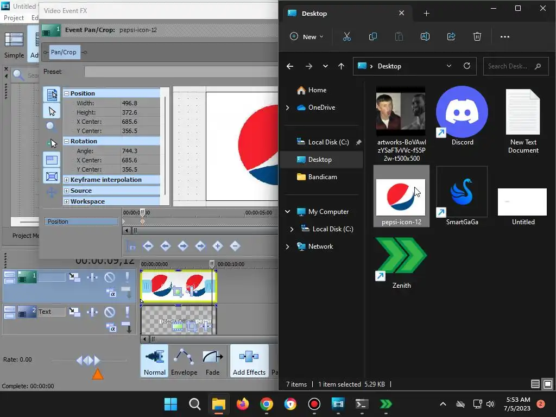Select pinned Local Disk (C:) quick access
The width and height of the screenshot is (556, 417).
point(328,142)
